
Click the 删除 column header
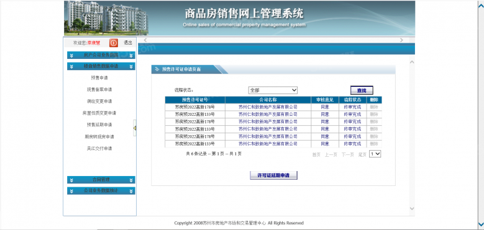click(374, 100)
